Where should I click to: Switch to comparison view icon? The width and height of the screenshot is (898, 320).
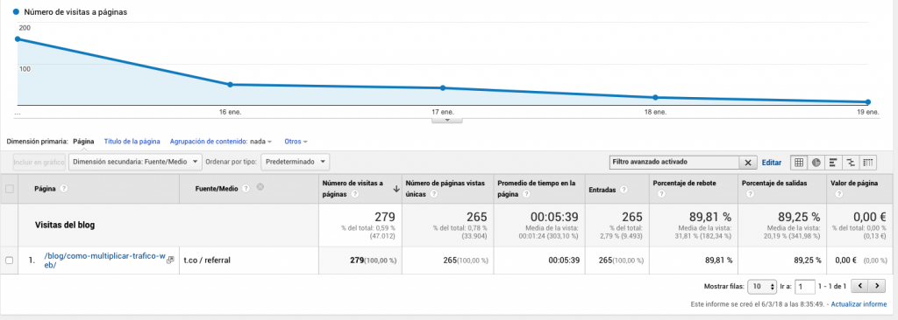click(x=851, y=163)
